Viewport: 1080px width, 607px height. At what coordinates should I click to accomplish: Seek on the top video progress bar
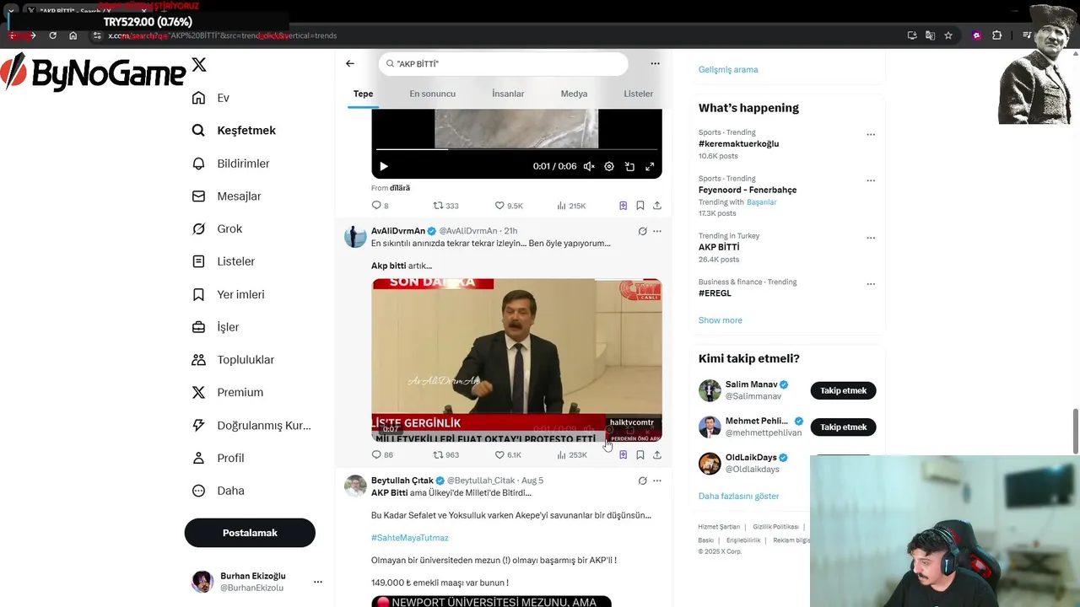516,150
